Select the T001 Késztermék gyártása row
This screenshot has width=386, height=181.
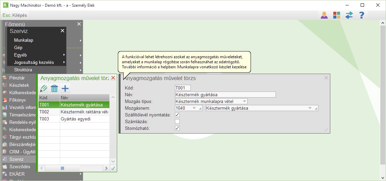coord(74,105)
